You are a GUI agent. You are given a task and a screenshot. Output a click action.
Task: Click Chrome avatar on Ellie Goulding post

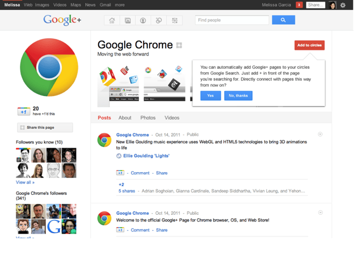(x=104, y=140)
